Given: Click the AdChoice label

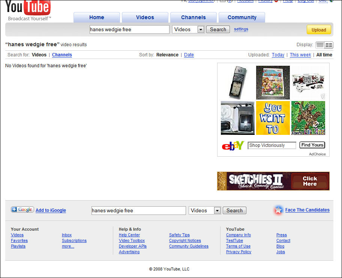Looking at the screenshot, I should [x=317, y=154].
